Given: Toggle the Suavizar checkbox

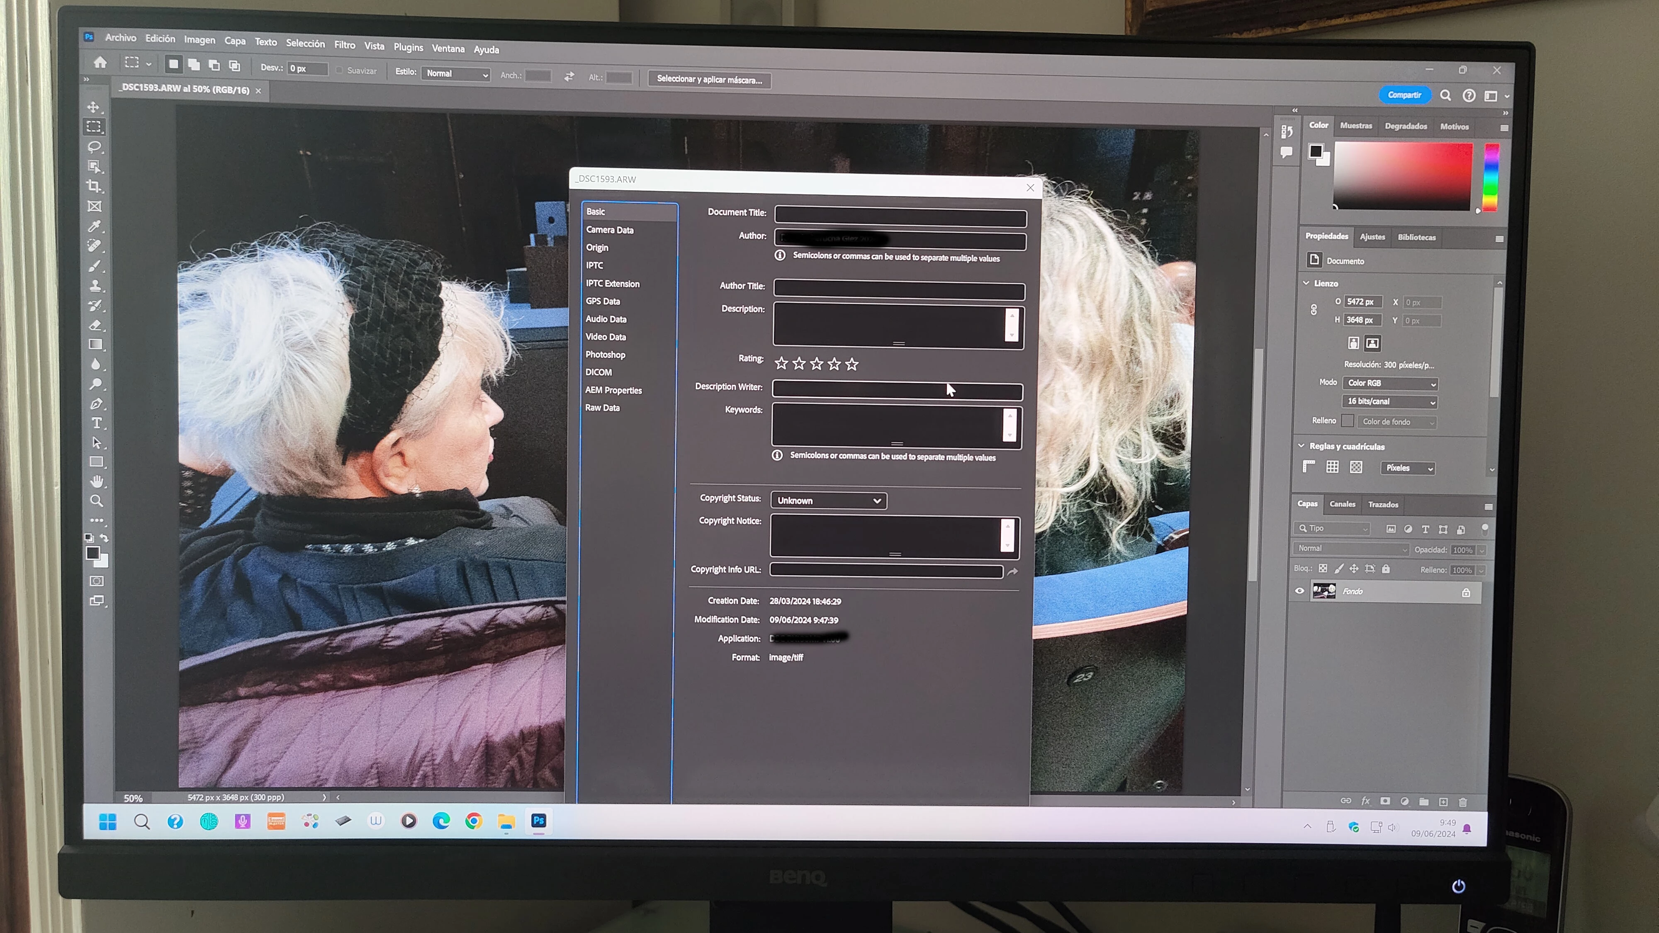Looking at the screenshot, I should 339,70.
